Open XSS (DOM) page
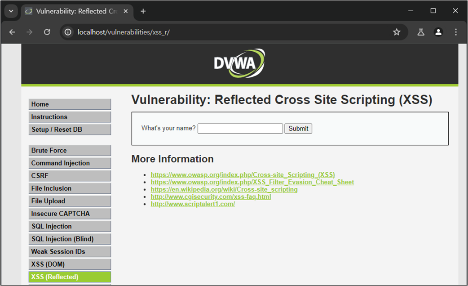The image size is (468, 286). [x=70, y=264]
